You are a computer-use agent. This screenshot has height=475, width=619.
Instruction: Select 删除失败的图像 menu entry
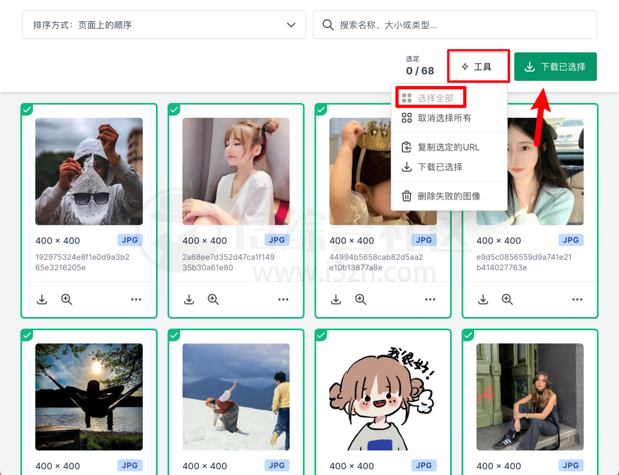coord(449,196)
